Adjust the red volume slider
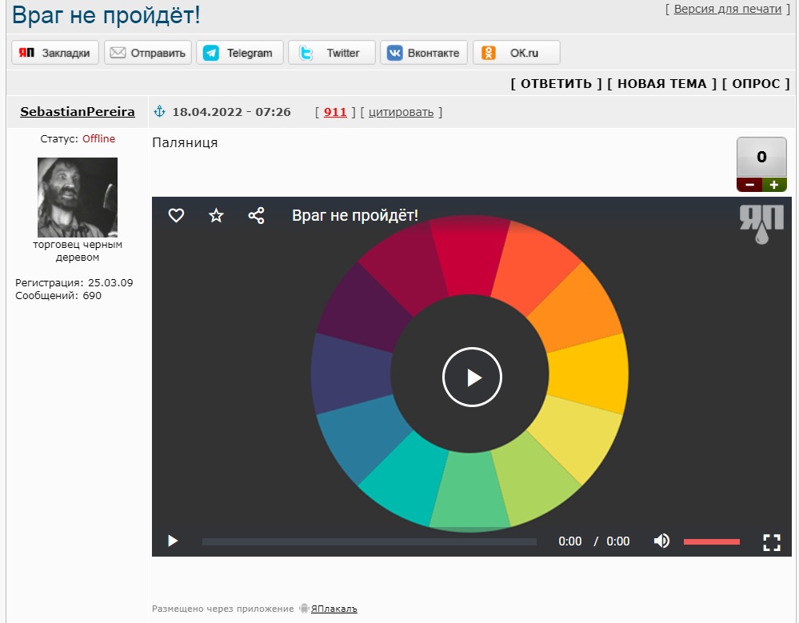The image size is (799, 623). click(711, 541)
